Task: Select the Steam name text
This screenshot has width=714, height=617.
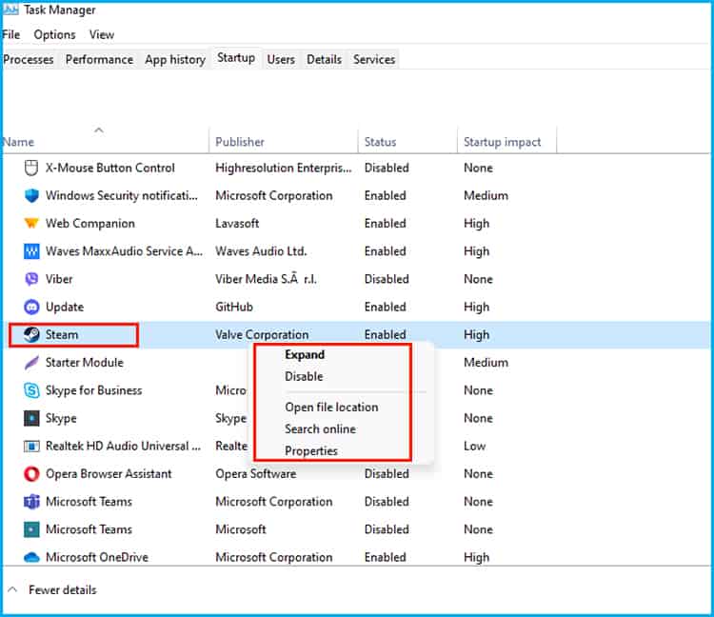Action: point(62,334)
